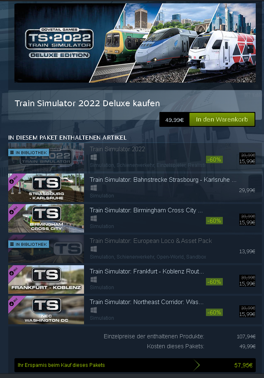Click the Windows icon under Northeast Corridor title

[x=93, y=310]
